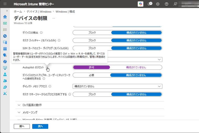Set SIM カードのエラー ダイアログ to 構成されていません

coord(136,48)
